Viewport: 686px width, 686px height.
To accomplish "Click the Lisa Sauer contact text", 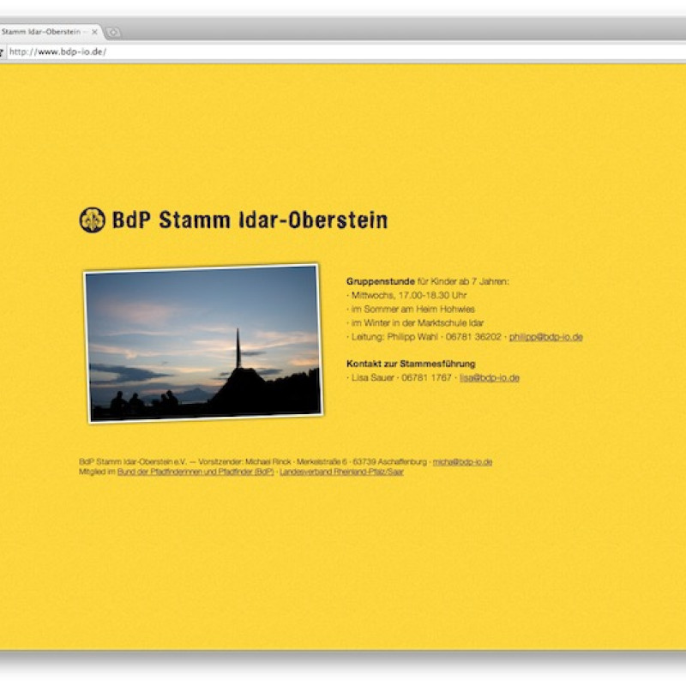I will click(x=372, y=377).
